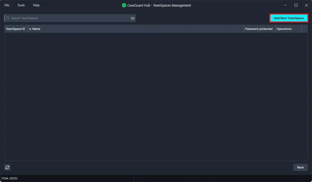Open the Tools menu
The height and width of the screenshot is (182, 312).
pos(21,5)
